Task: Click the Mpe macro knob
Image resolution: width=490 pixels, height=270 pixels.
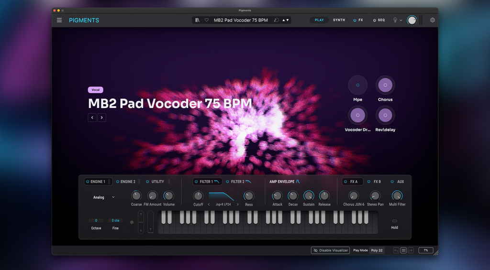Action: pyautogui.click(x=358, y=85)
